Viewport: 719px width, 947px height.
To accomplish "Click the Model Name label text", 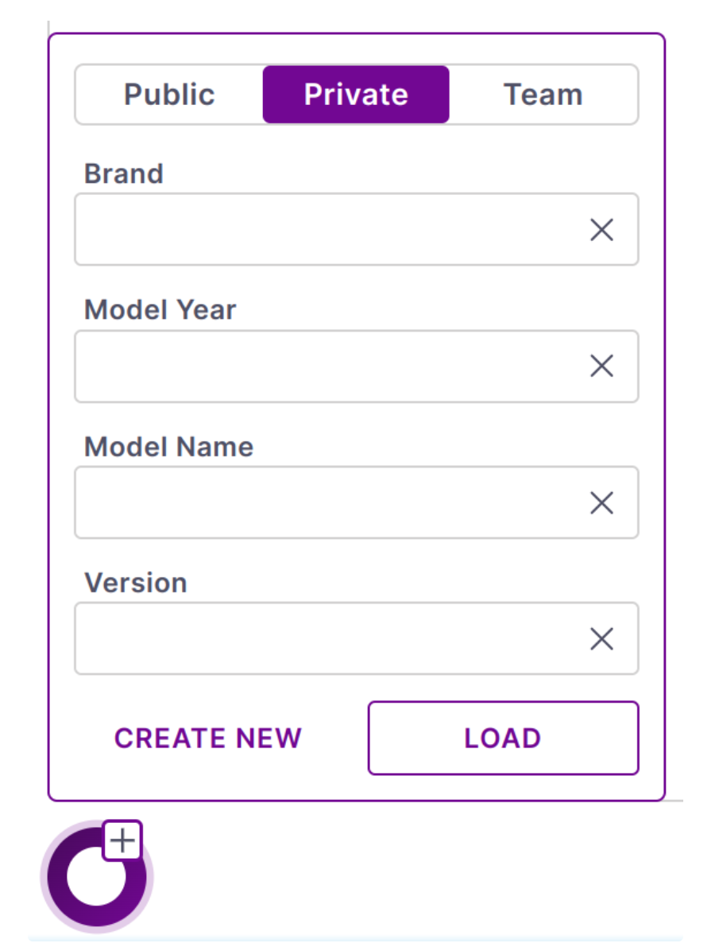I will (169, 446).
